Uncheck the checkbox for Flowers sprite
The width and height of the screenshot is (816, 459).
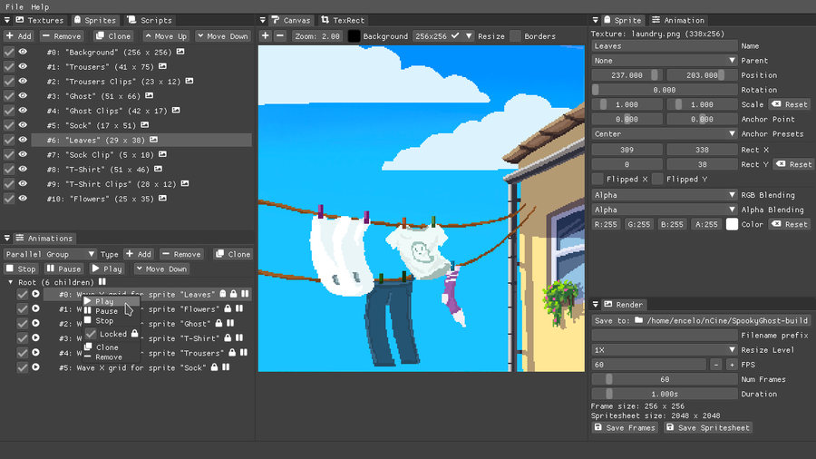click(9, 199)
